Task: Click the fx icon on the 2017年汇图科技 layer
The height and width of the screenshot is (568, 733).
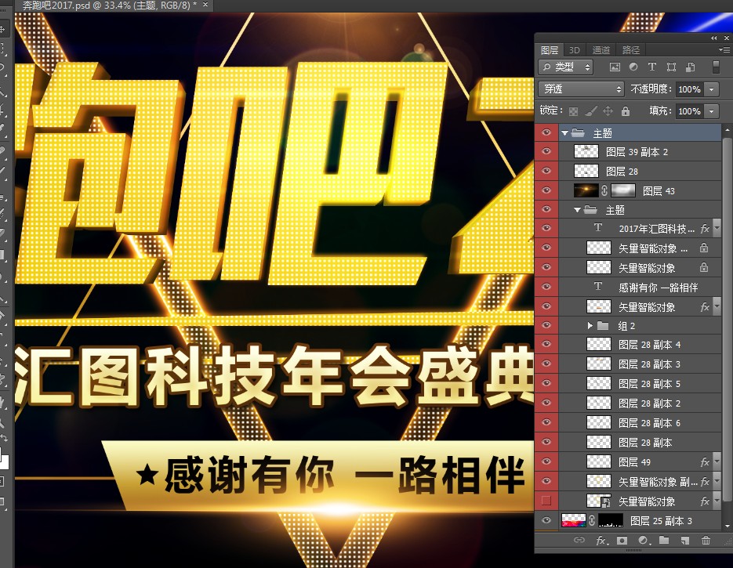Action: tap(705, 229)
